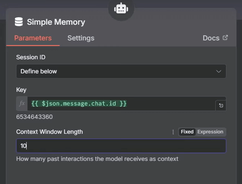Click the 'How many past interactions' hint text

97,159
